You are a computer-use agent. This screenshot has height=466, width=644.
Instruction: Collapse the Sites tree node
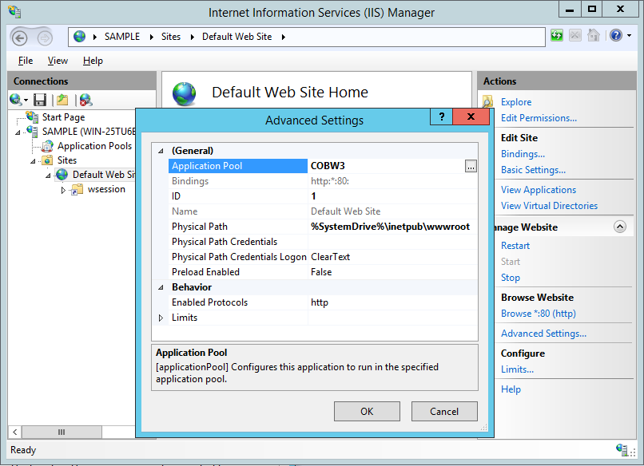33,161
